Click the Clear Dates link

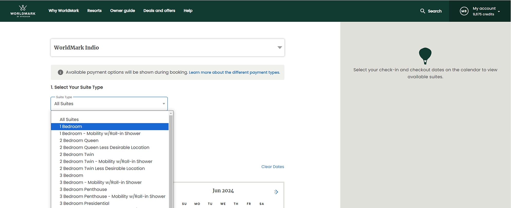(273, 167)
